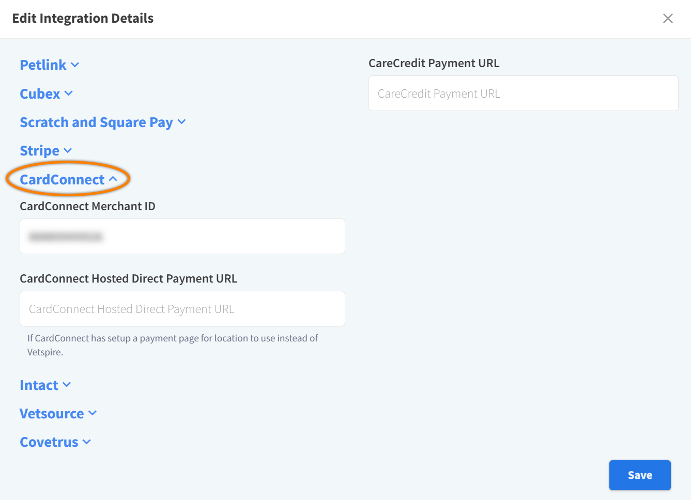Click the chevron icon beside Stripe
This screenshot has height=500, width=691.
pyautogui.click(x=68, y=151)
